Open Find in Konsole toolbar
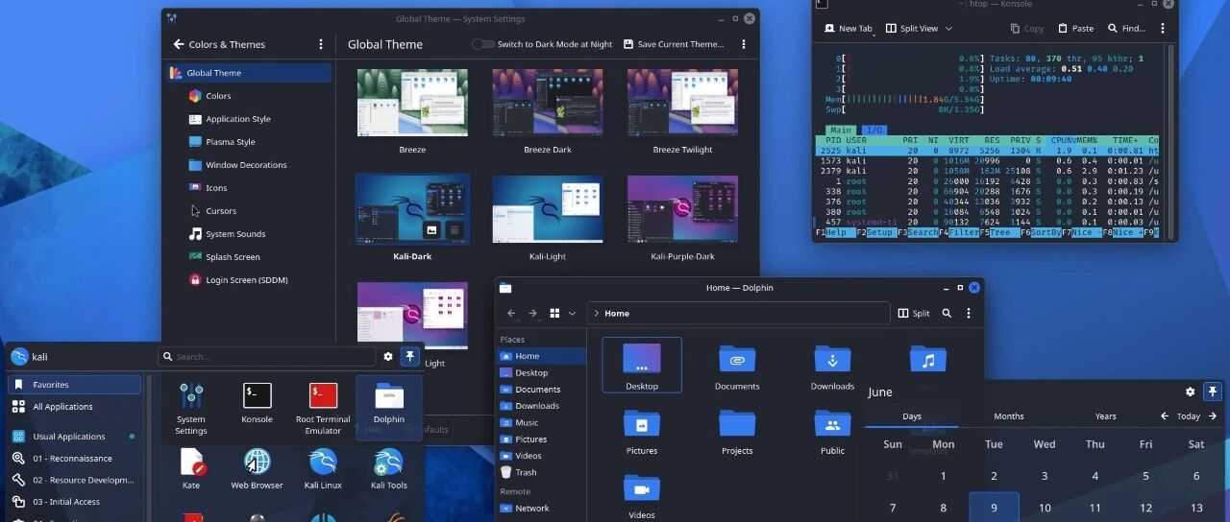 (x=1126, y=29)
